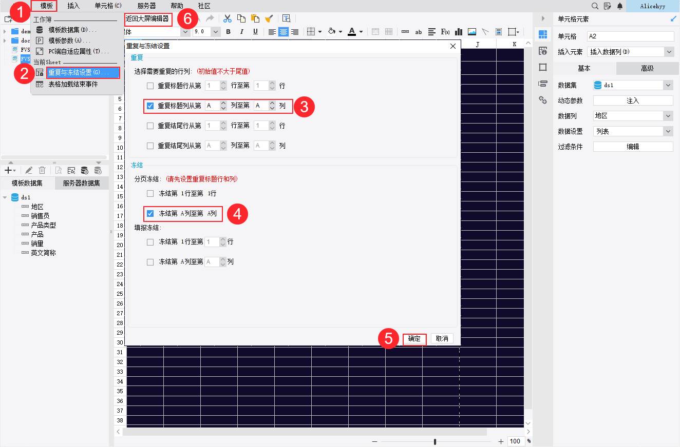Enable the 重复标题行 checkbox
Viewport: 680px width, 447px height.
point(150,86)
